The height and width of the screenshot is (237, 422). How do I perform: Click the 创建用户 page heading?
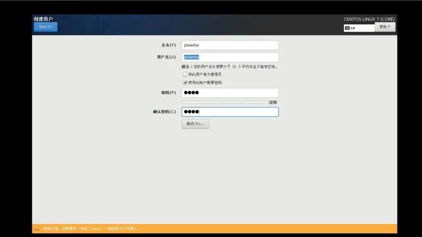(x=43, y=19)
